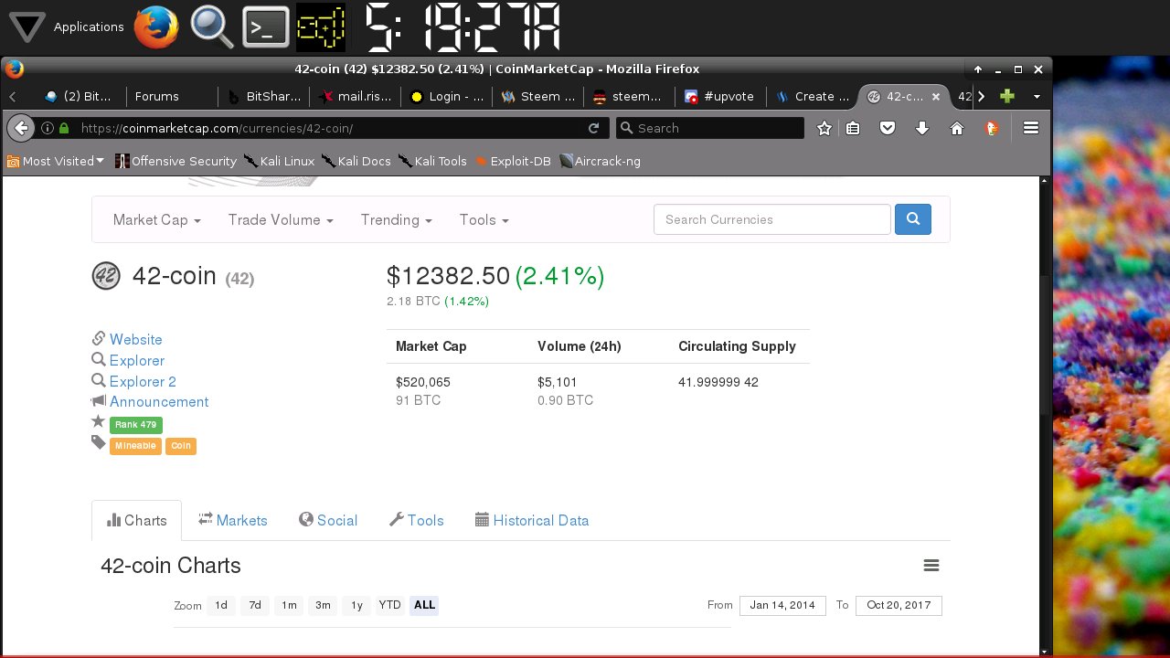Viewport: 1170px width, 658px height.
Task: Switch to the Login tab
Action: click(446, 96)
